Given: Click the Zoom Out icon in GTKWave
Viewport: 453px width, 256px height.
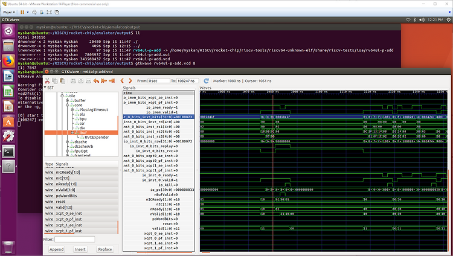Looking at the screenshot, I should pos(89,81).
